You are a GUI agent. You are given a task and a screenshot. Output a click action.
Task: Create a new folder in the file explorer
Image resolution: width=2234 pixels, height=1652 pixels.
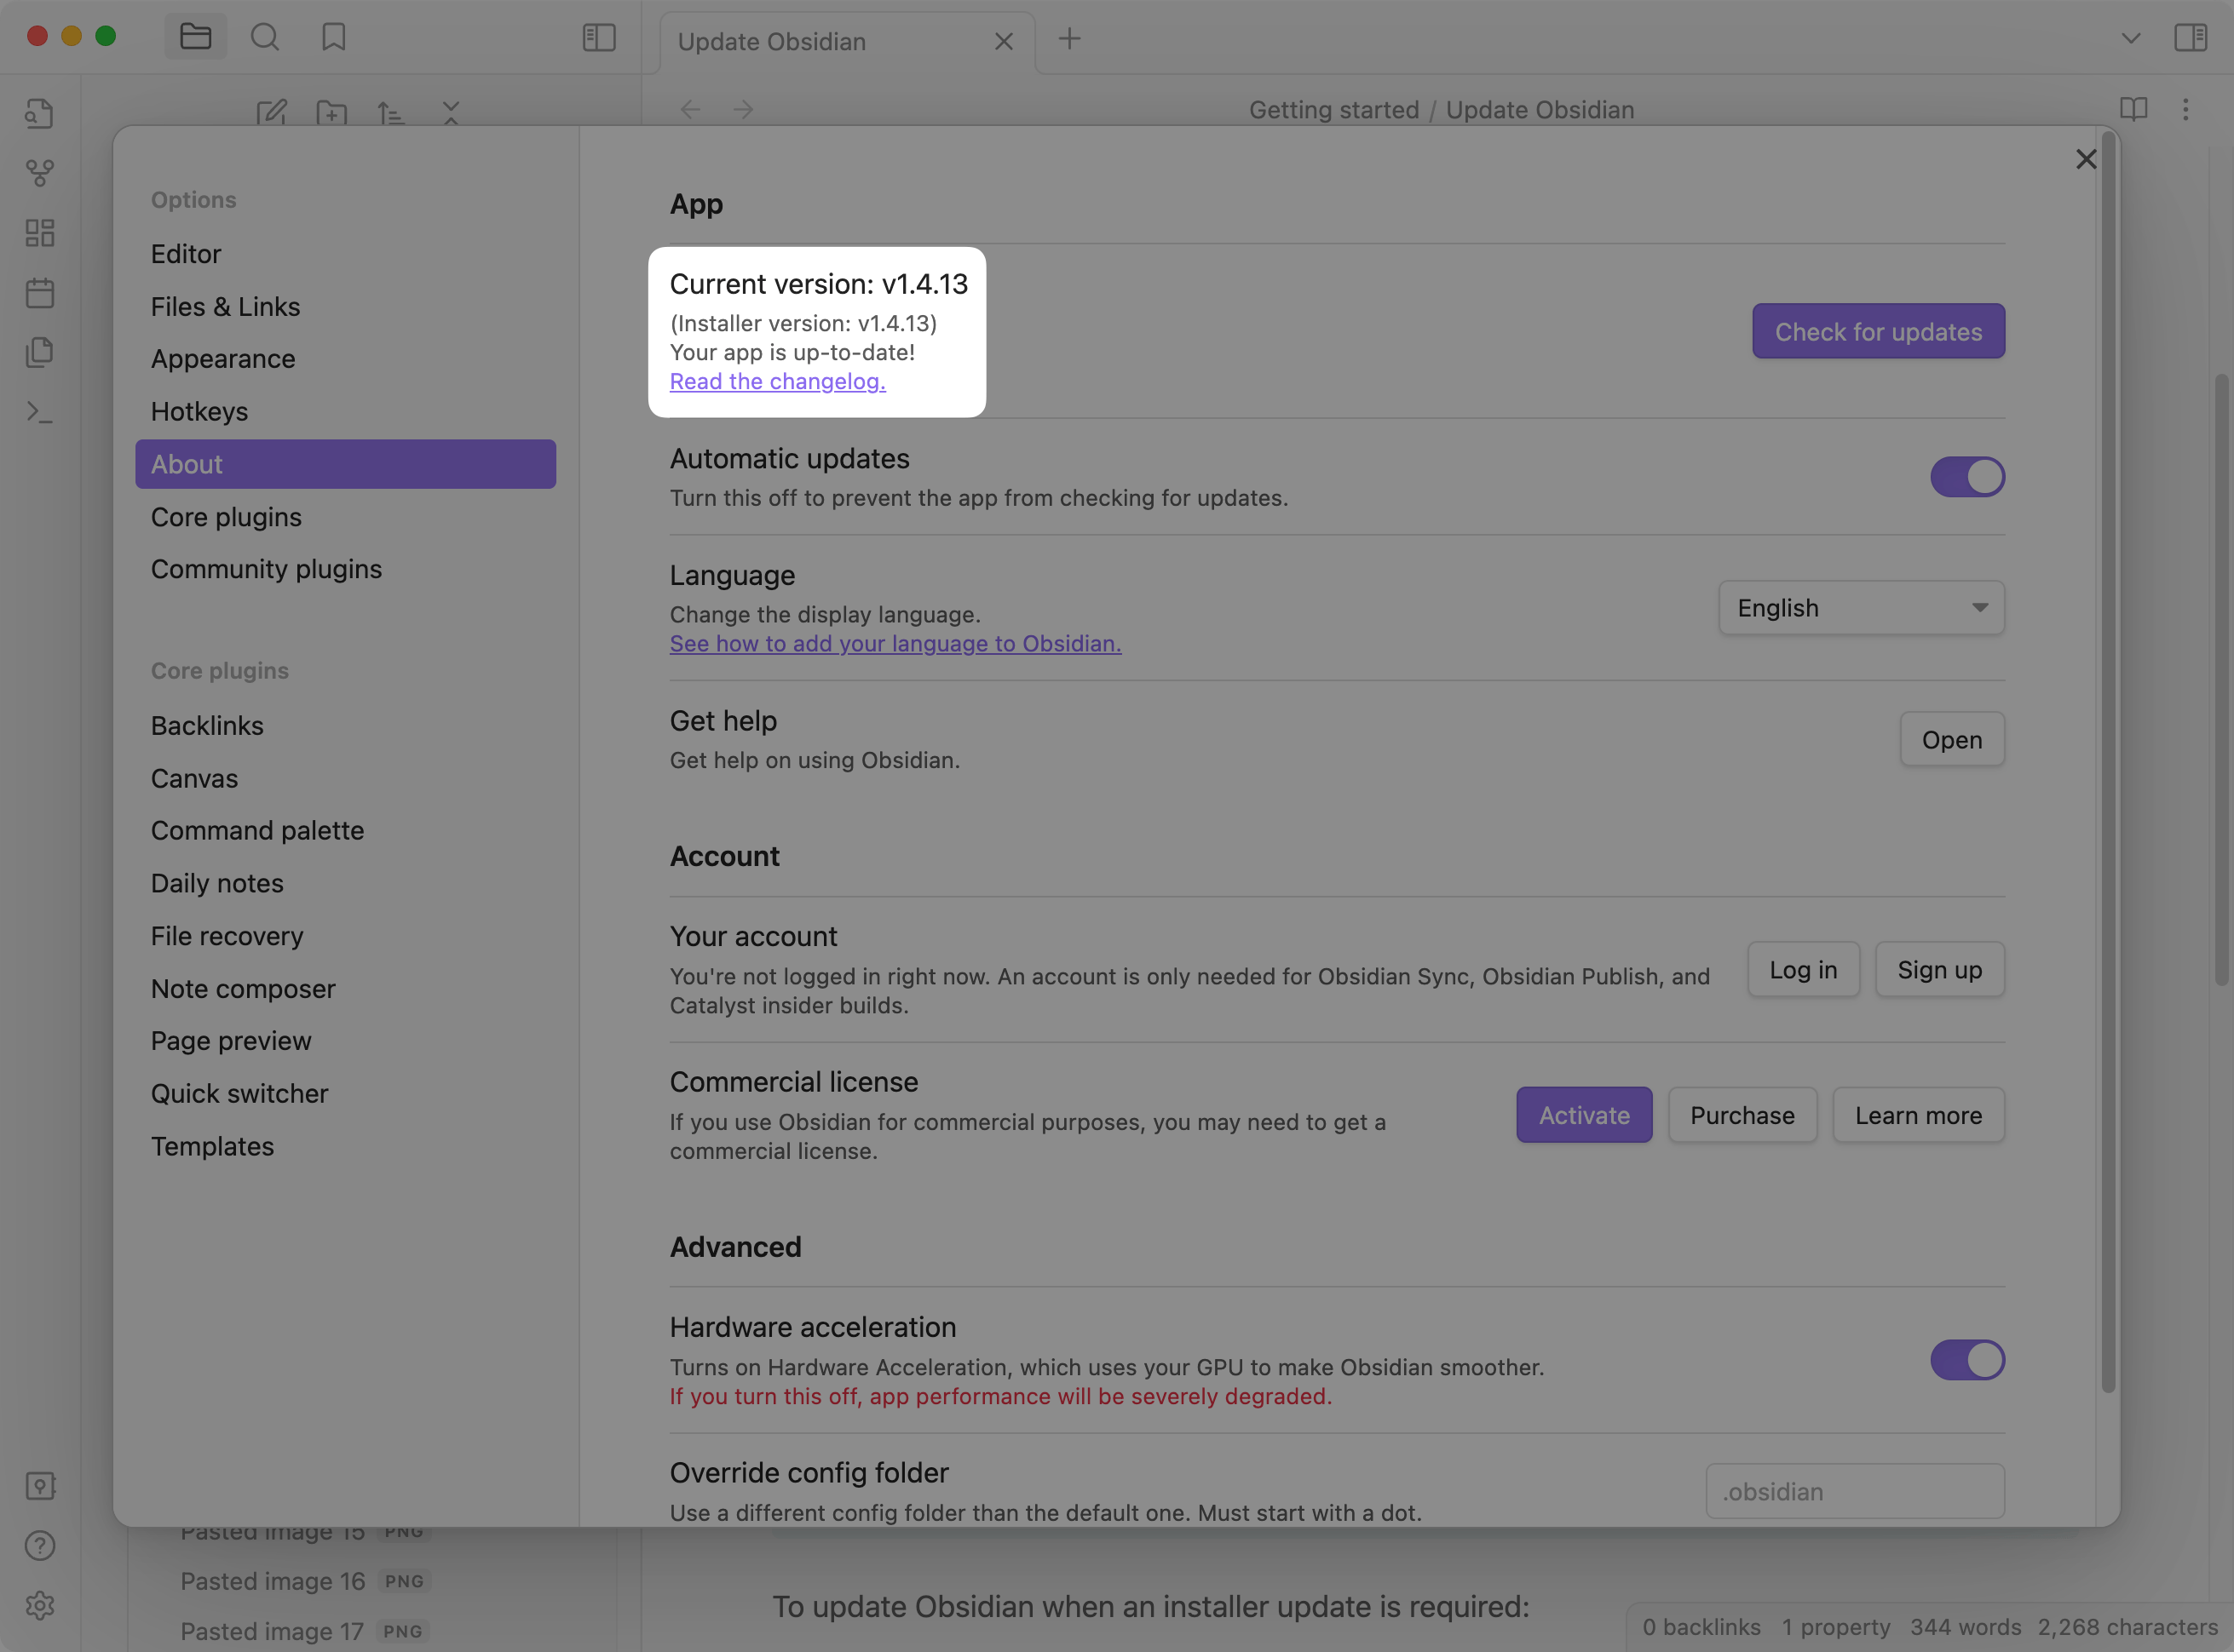click(331, 113)
